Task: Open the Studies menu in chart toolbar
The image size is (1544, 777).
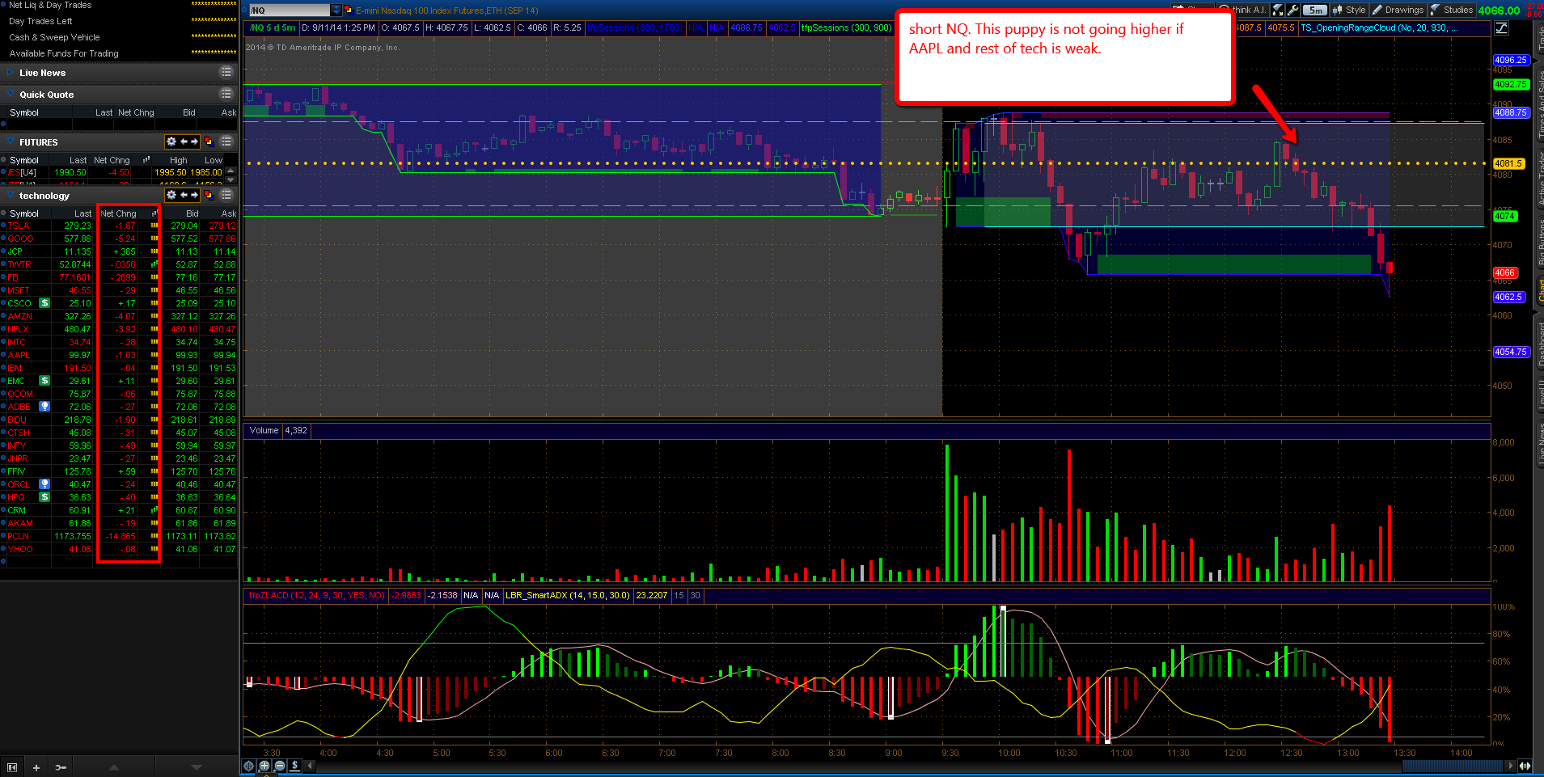Action: point(1452,10)
